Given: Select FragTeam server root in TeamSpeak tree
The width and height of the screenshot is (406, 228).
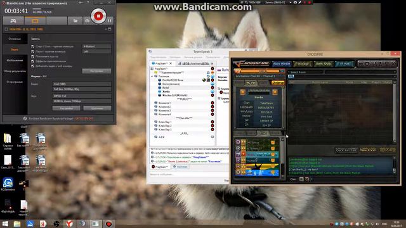Looking at the screenshot, I should pos(161,69).
